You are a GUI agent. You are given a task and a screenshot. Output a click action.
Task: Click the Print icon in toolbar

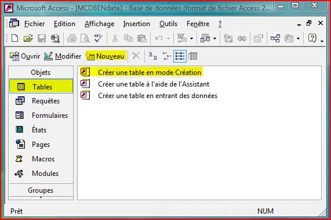tap(72, 38)
